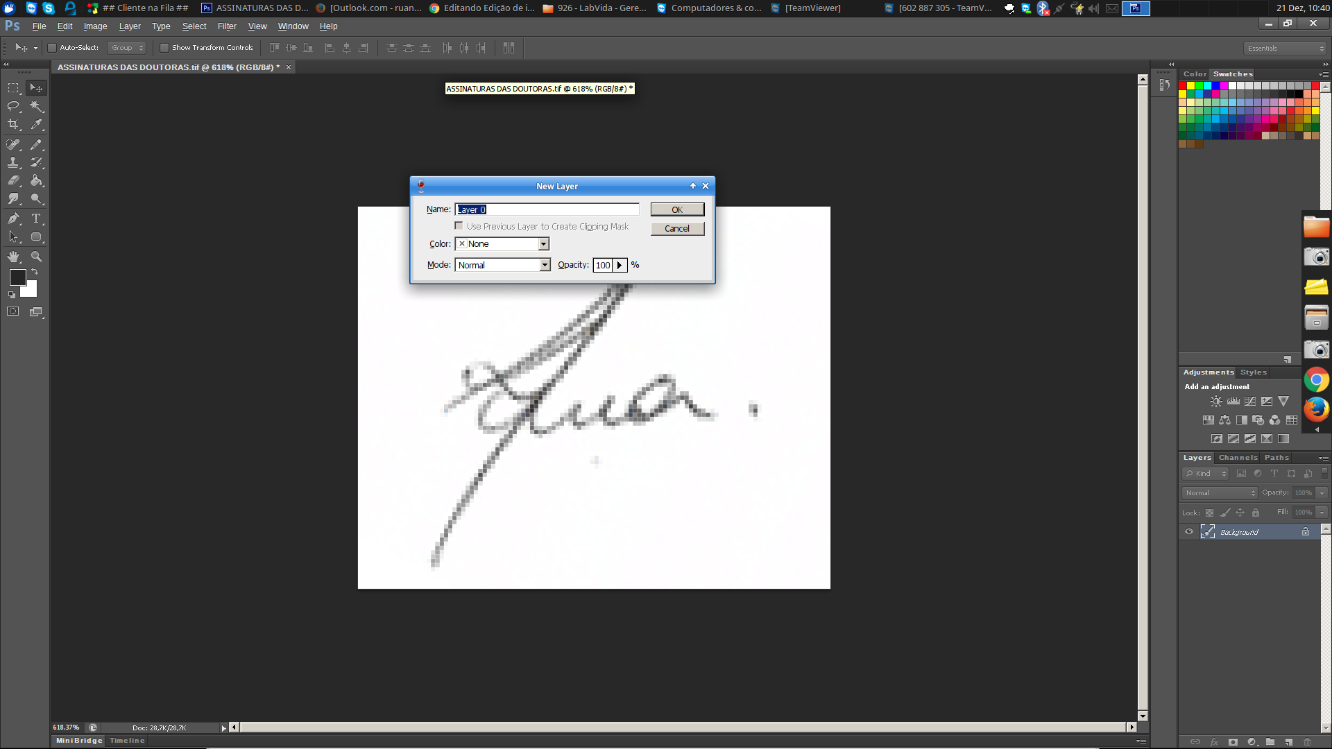Enable Show Transform Controls checkbox
The height and width of the screenshot is (749, 1332).
(x=164, y=48)
